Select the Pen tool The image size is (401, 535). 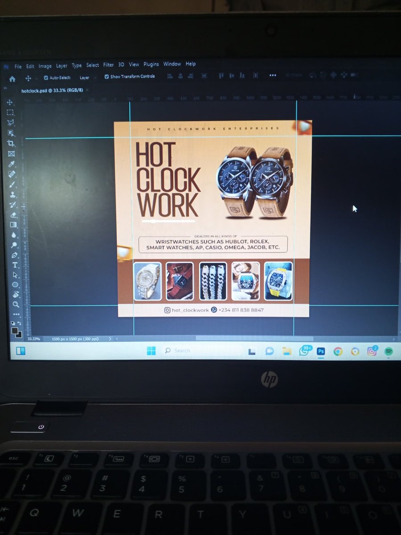14,255
